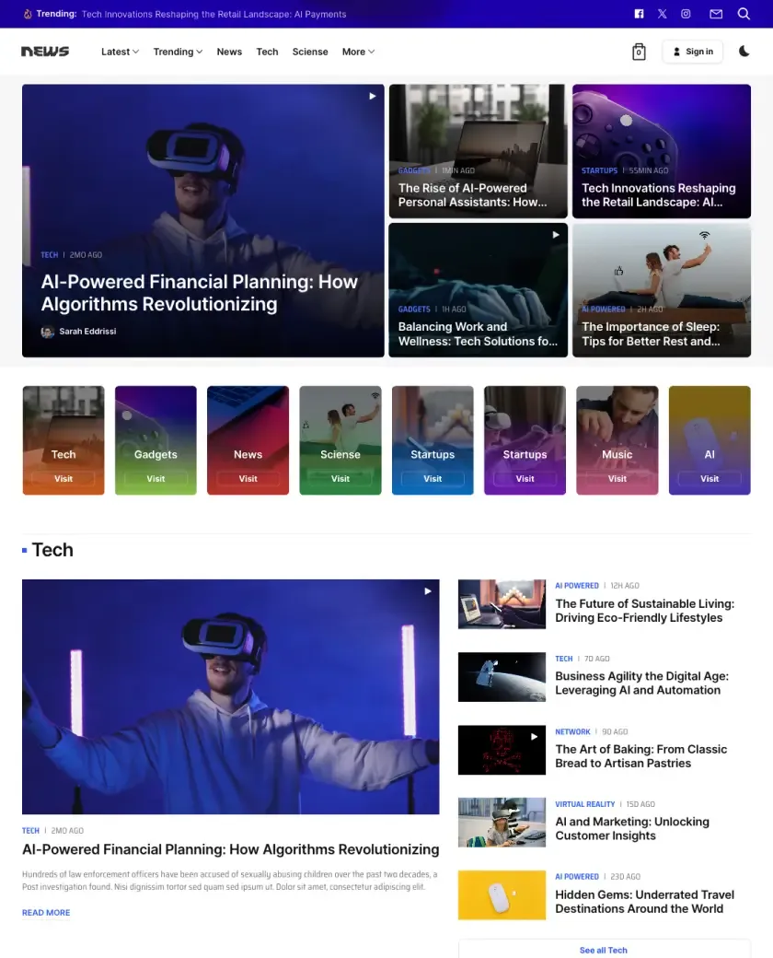Open the shopping cart icon
Viewport: 773px width, 958px height.
point(639,53)
